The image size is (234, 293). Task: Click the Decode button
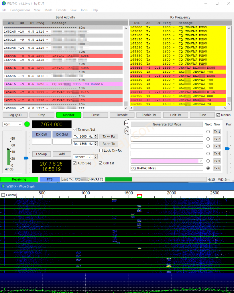click(x=122, y=115)
